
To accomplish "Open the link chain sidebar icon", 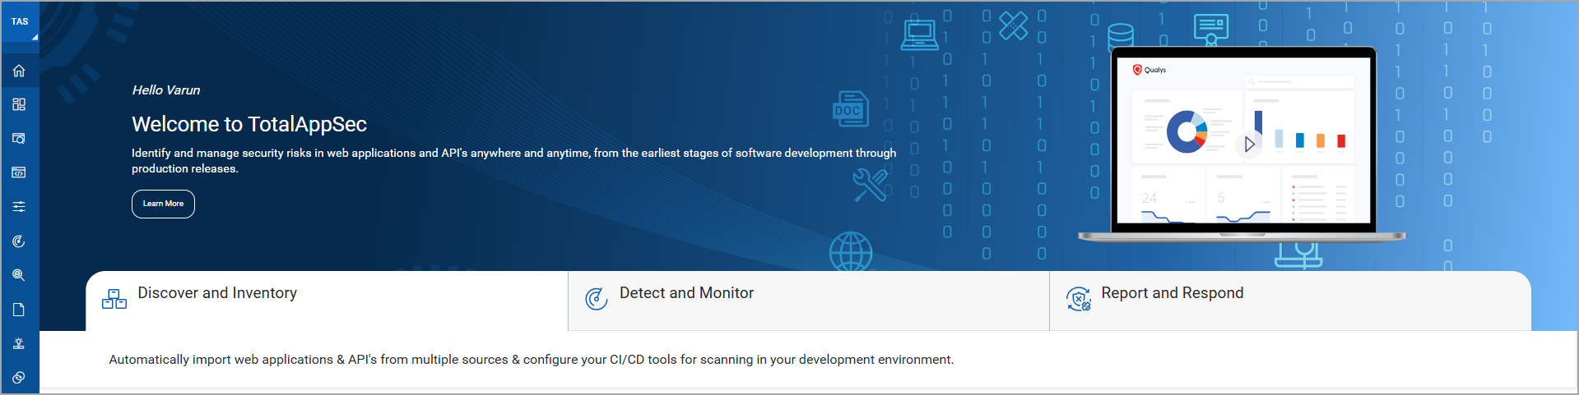I will point(19,378).
